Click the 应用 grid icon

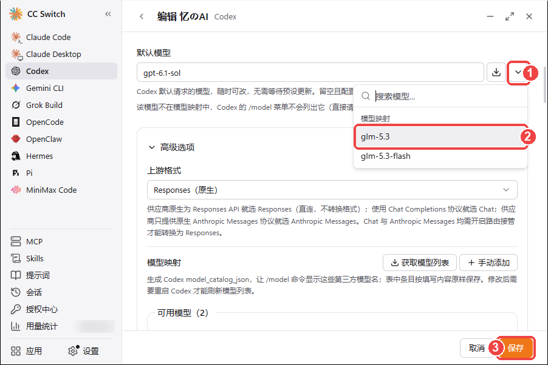[16, 351]
